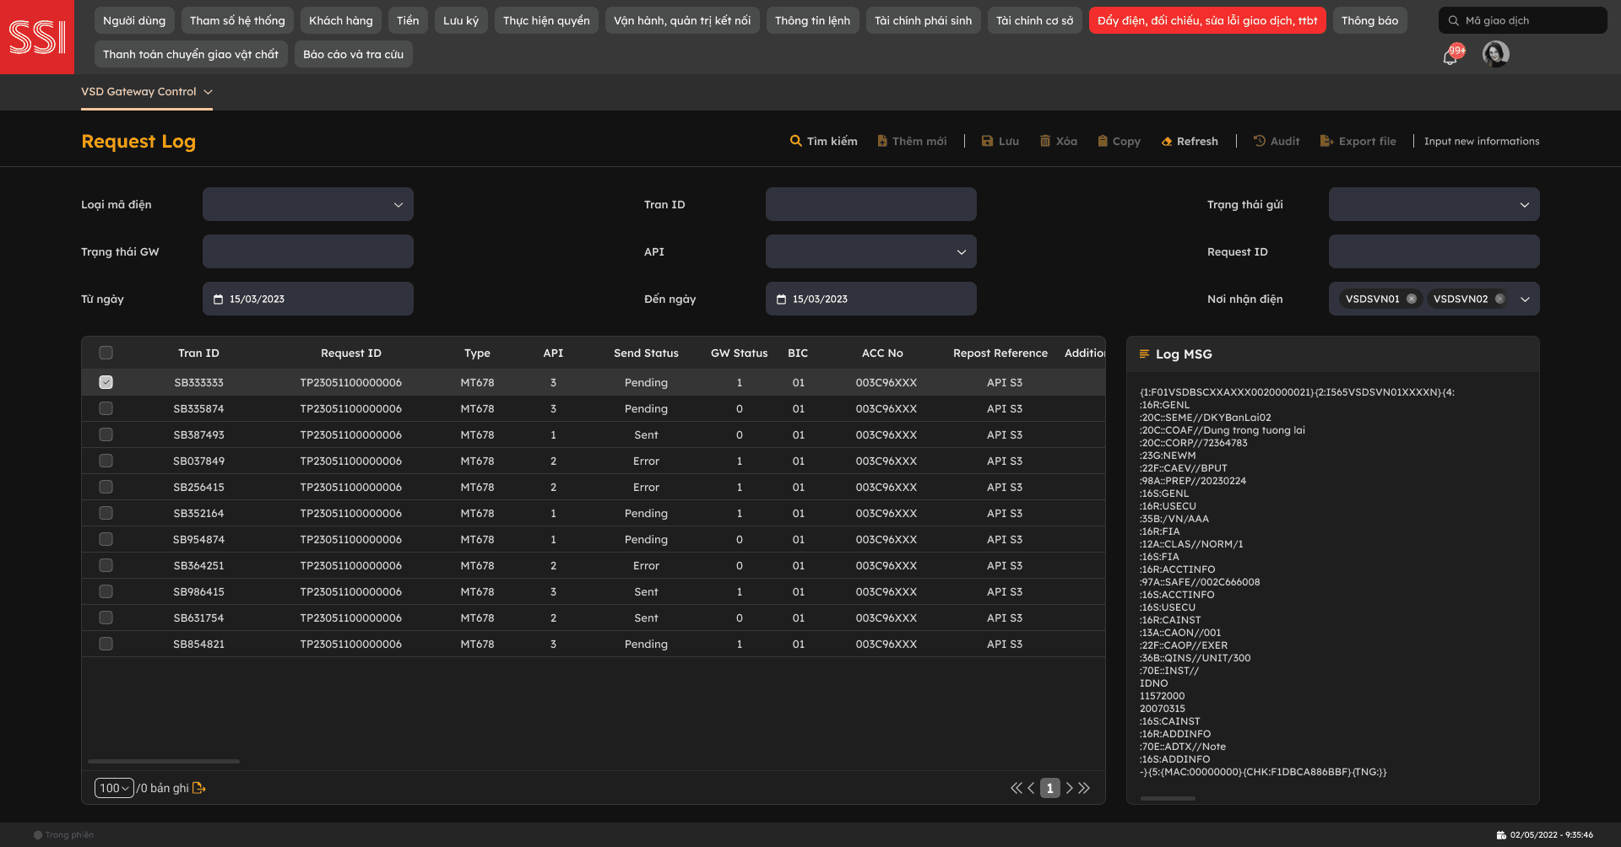Open the Khách hàng menu

340,20
